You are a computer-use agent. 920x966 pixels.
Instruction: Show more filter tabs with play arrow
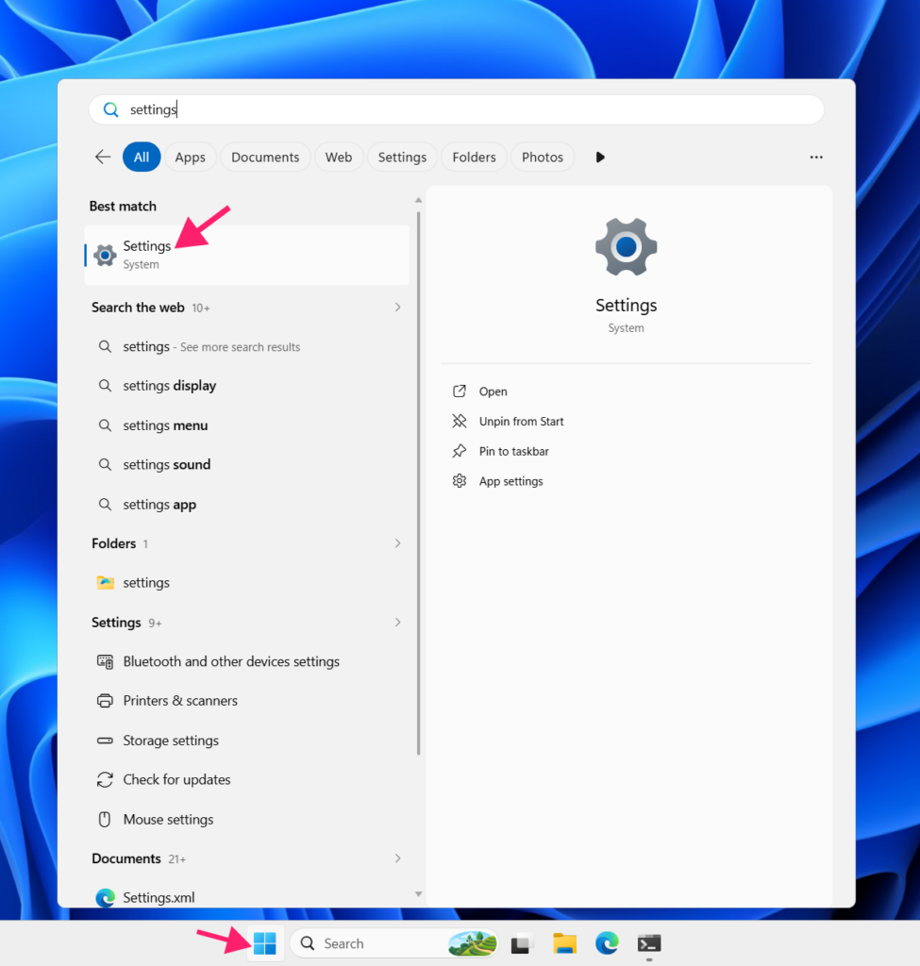600,158
